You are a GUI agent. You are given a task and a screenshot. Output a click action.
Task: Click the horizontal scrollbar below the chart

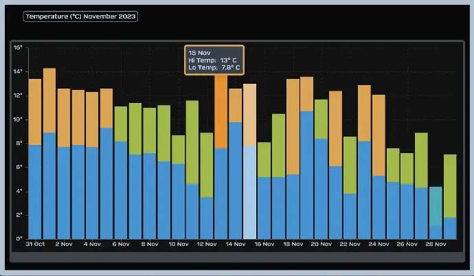click(237, 257)
